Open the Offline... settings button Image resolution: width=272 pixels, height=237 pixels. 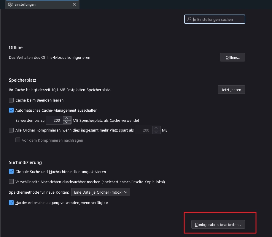tap(232, 57)
